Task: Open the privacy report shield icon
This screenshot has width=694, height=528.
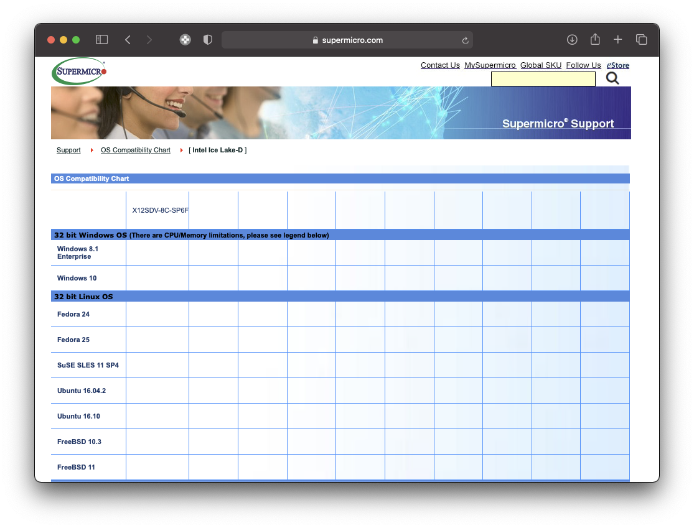Action: (208, 40)
